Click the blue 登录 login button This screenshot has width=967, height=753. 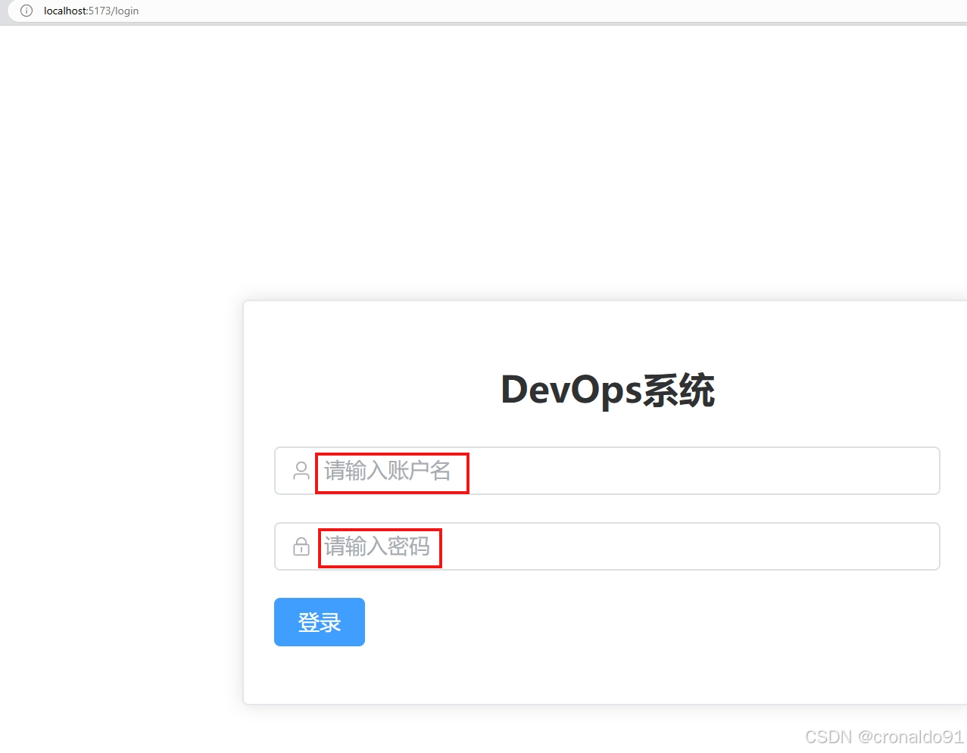pos(320,622)
